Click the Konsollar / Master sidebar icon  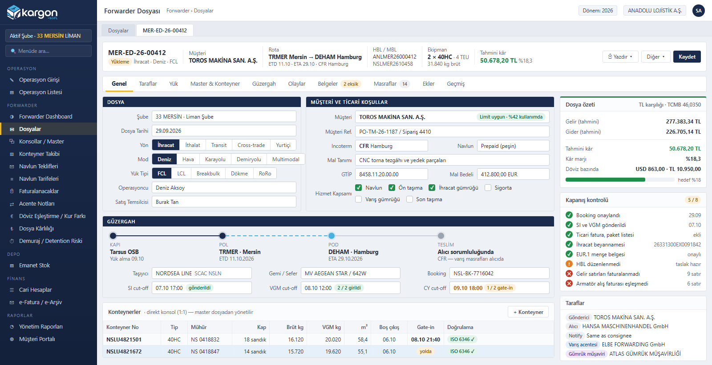(x=12, y=142)
